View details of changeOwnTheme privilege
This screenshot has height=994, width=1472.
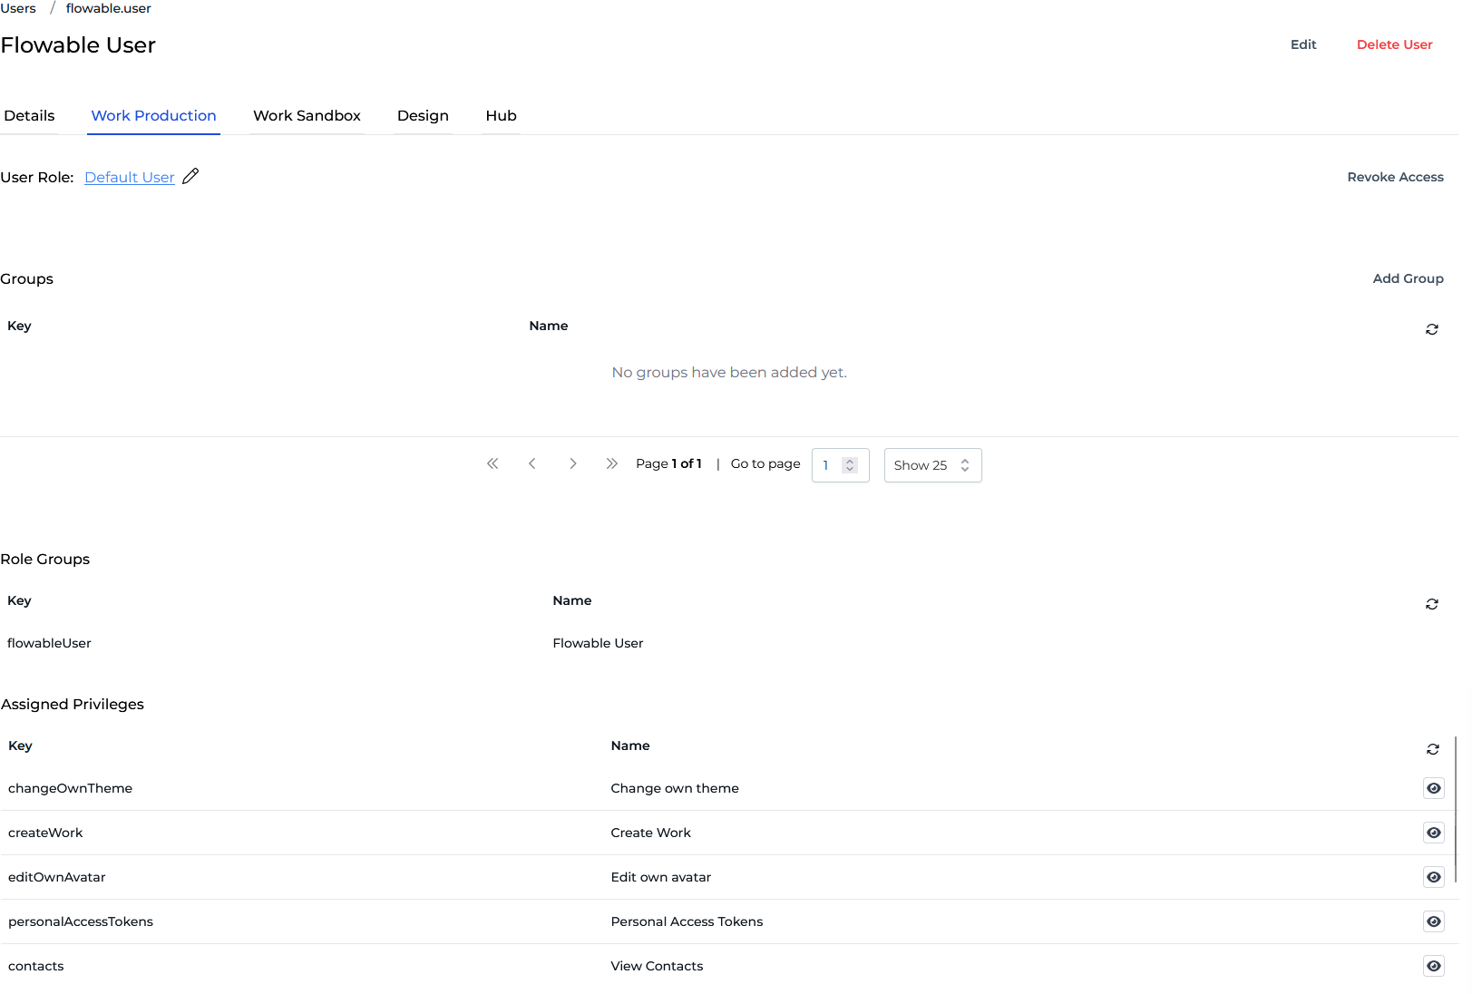point(1433,788)
